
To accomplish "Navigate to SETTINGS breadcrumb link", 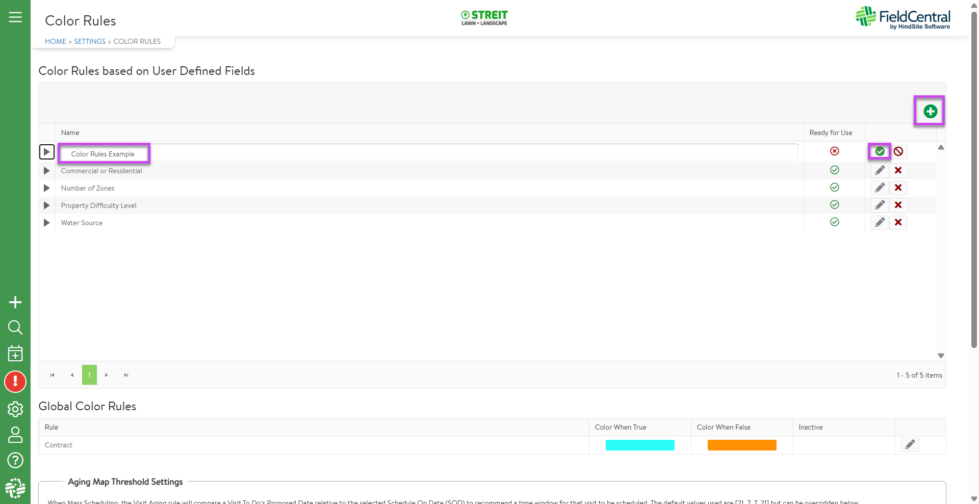I will click(x=90, y=41).
